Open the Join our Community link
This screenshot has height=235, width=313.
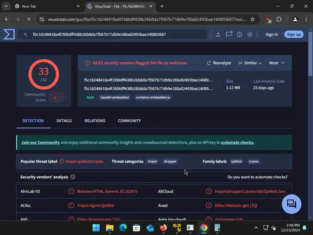point(40,143)
